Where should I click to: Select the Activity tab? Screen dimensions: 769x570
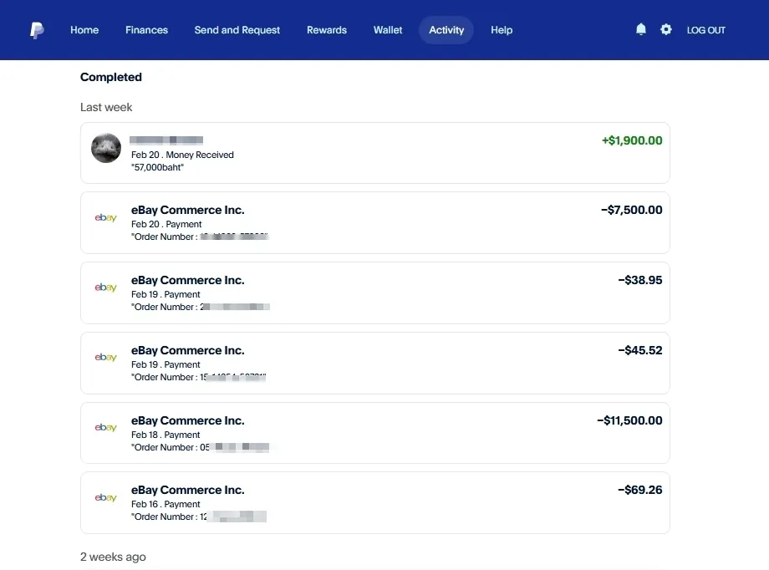tap(446, 30)
